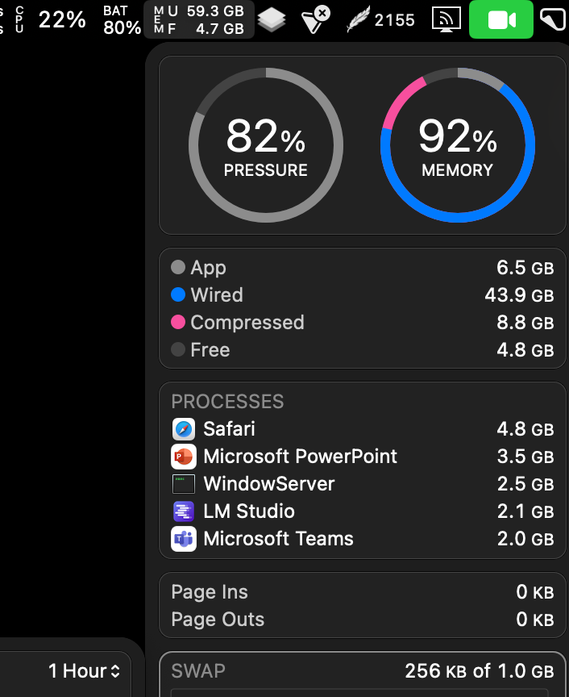This screenshot has width=569, height=697.
Task: Click the 82% Pressure gauge
Action: 266,145
